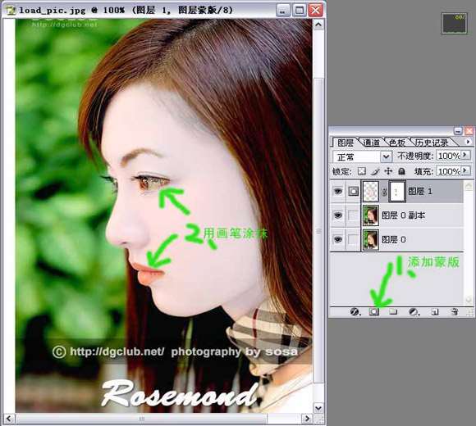476x426 pixels.
Task: Toggle visibility of 图层 0
Action: [x=338, y=239]
